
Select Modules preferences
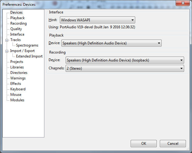[17, 100]
